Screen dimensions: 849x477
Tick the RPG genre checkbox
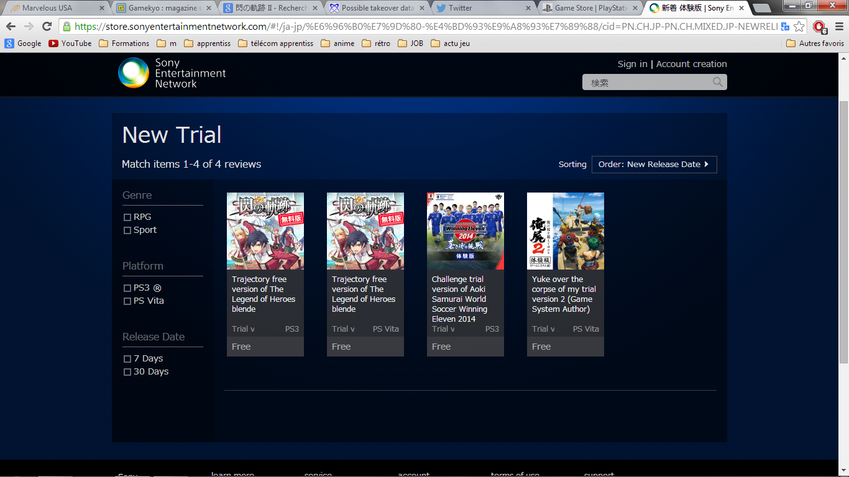point(127,217)
